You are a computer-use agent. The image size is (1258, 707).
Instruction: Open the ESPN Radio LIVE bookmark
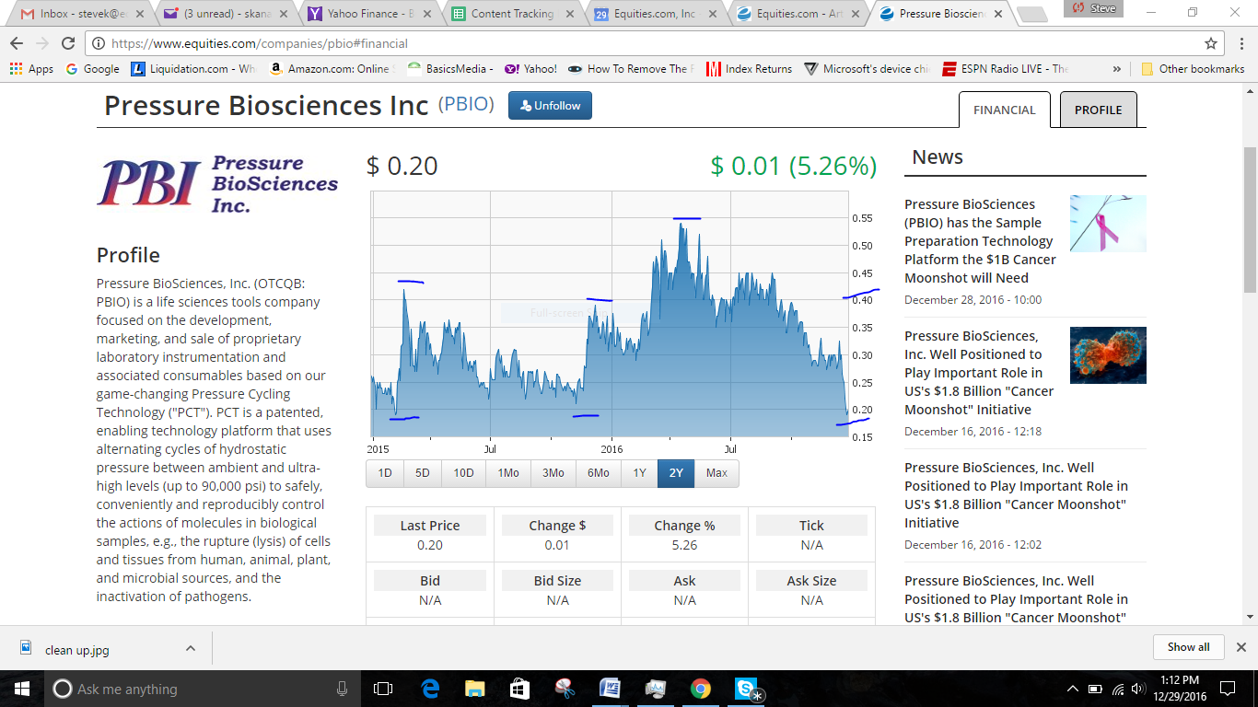pyautogui.click(x=1005, y=69)
